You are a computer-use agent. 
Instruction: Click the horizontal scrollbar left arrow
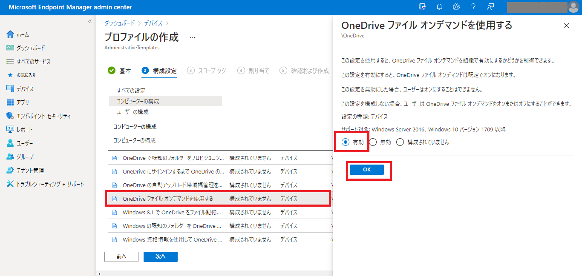99,274
